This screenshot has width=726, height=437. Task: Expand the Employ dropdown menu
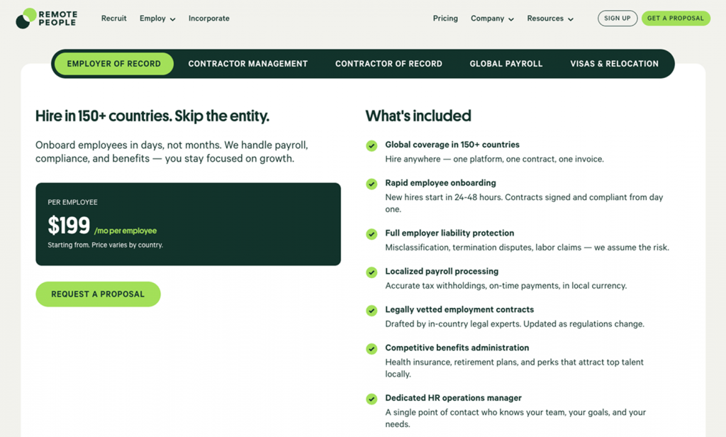(x=157, y=18)
